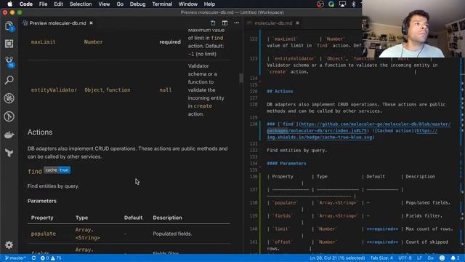Change language mode Go in status bar
465x262 pixels.
430,258
